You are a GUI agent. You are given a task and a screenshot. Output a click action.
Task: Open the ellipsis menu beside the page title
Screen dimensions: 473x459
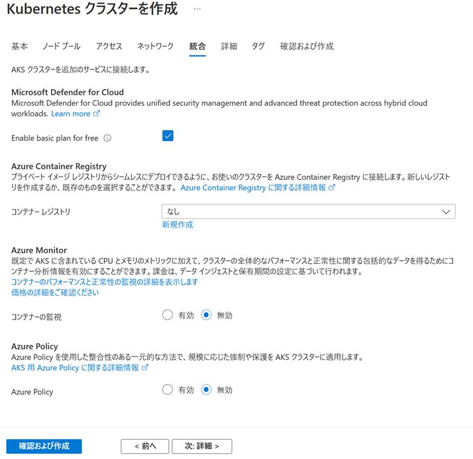point(197,9)
